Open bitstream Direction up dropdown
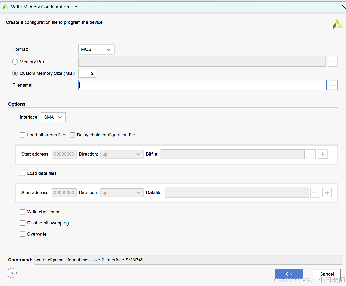The image size is (346, 286). [122, 154]
